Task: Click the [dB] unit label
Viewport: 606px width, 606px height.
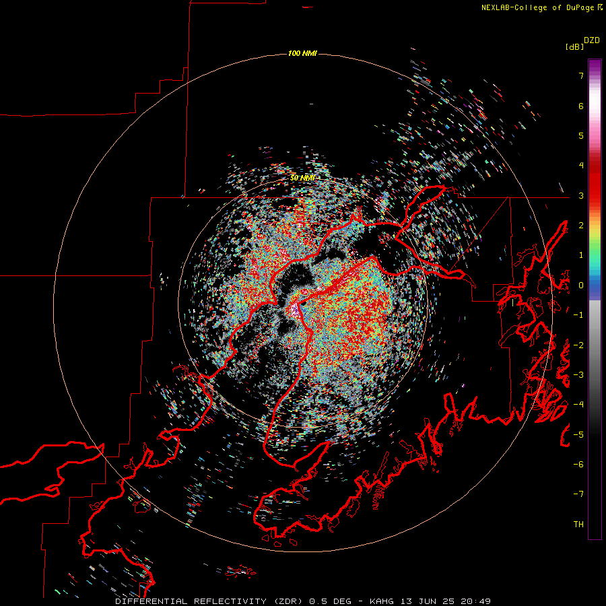Action: point(574,47)
